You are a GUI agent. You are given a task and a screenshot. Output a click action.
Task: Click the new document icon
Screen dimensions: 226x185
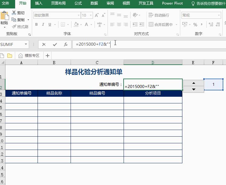click(2, 56)
